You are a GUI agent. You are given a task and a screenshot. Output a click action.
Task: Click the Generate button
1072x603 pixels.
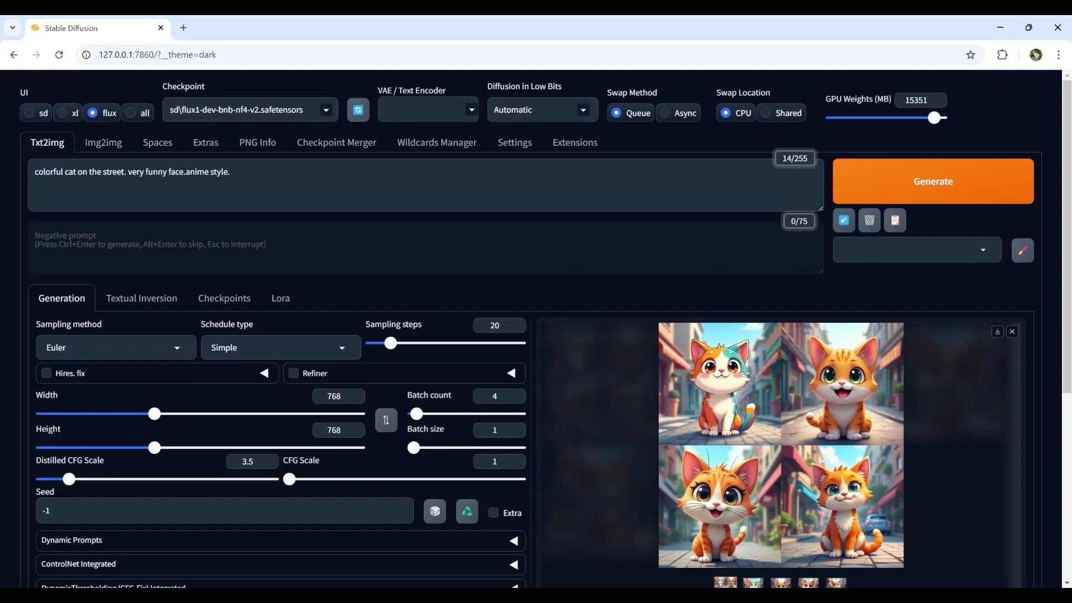click(x=933, y=181)
